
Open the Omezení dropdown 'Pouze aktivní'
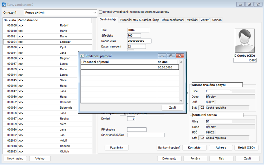tap(60, 13)
